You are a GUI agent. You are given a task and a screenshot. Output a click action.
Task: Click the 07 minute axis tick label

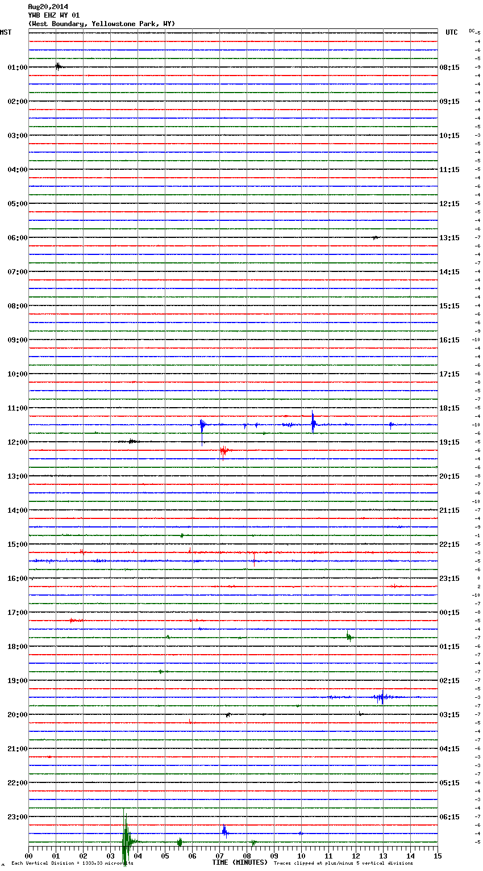coord(219,856)
